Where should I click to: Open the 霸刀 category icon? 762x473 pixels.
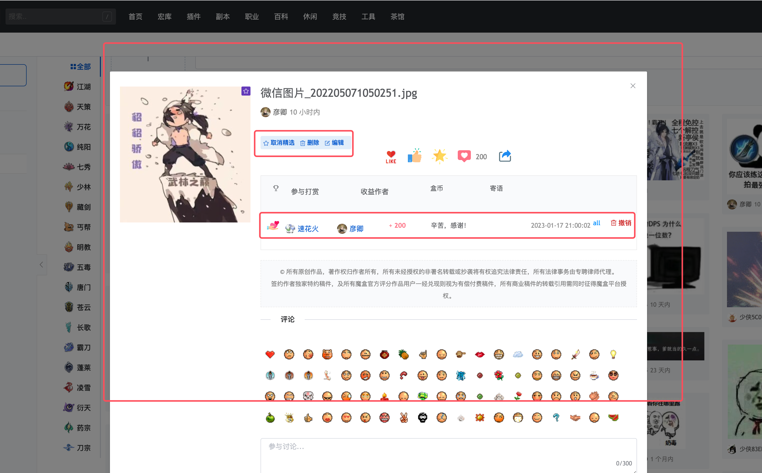coord(69,347)
